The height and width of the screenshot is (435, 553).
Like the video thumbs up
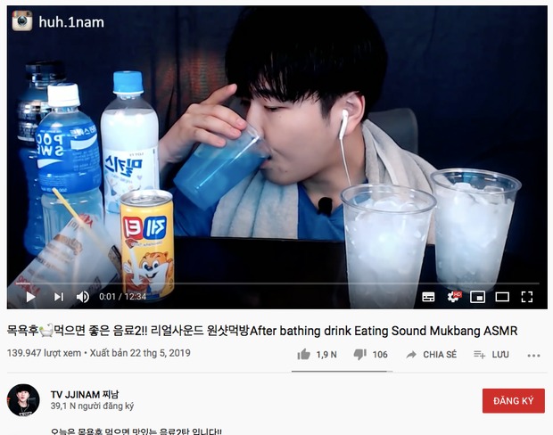click(x=303, y=354)
